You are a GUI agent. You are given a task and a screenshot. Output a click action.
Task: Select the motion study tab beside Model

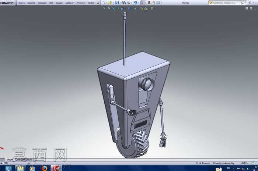tap(25, 160)
